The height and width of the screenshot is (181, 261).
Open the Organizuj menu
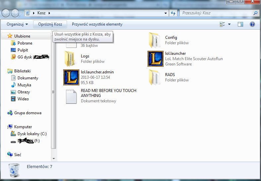click(17, 24)
